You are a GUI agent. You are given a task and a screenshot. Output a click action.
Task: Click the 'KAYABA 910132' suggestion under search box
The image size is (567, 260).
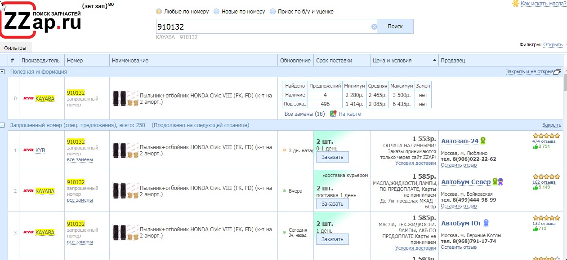tap(177, 37)
